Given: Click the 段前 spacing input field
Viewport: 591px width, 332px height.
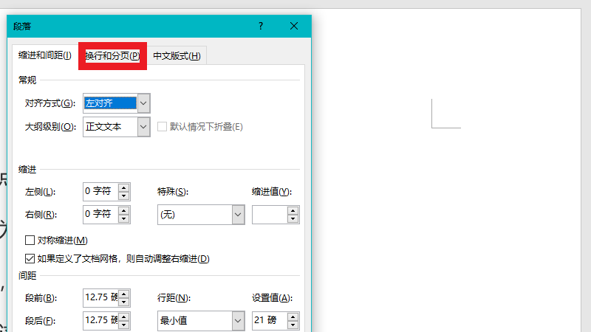Looking at the screenshot, I should (100, 298).
